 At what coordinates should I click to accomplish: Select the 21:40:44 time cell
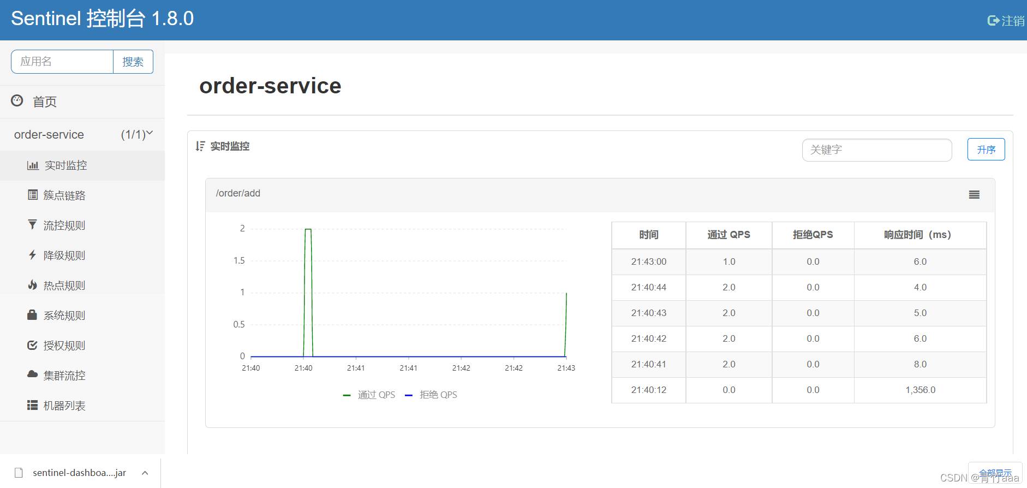pyautogui.click(x=649, y=287)
